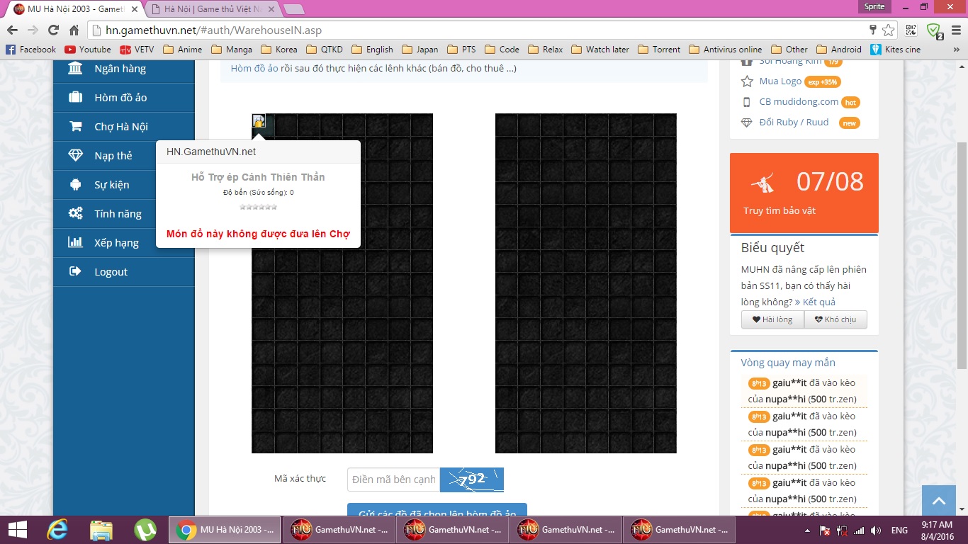Bookmark page with the star icon

[x=889, y=30]
